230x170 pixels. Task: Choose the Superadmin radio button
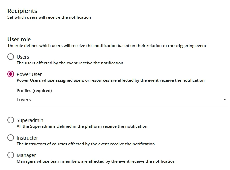pyautogui.click(x=11, y=120)
